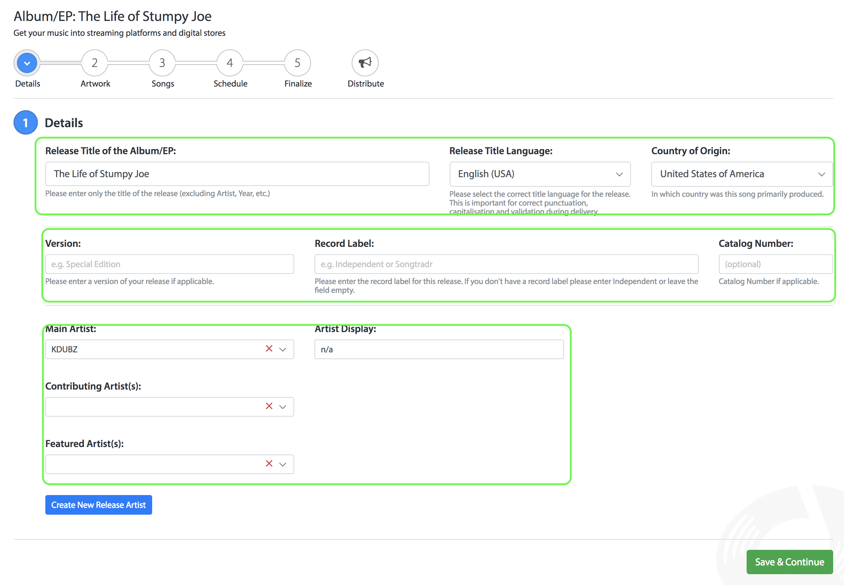Click the 'Contributing Artist(s):' label

pos(93,386)
